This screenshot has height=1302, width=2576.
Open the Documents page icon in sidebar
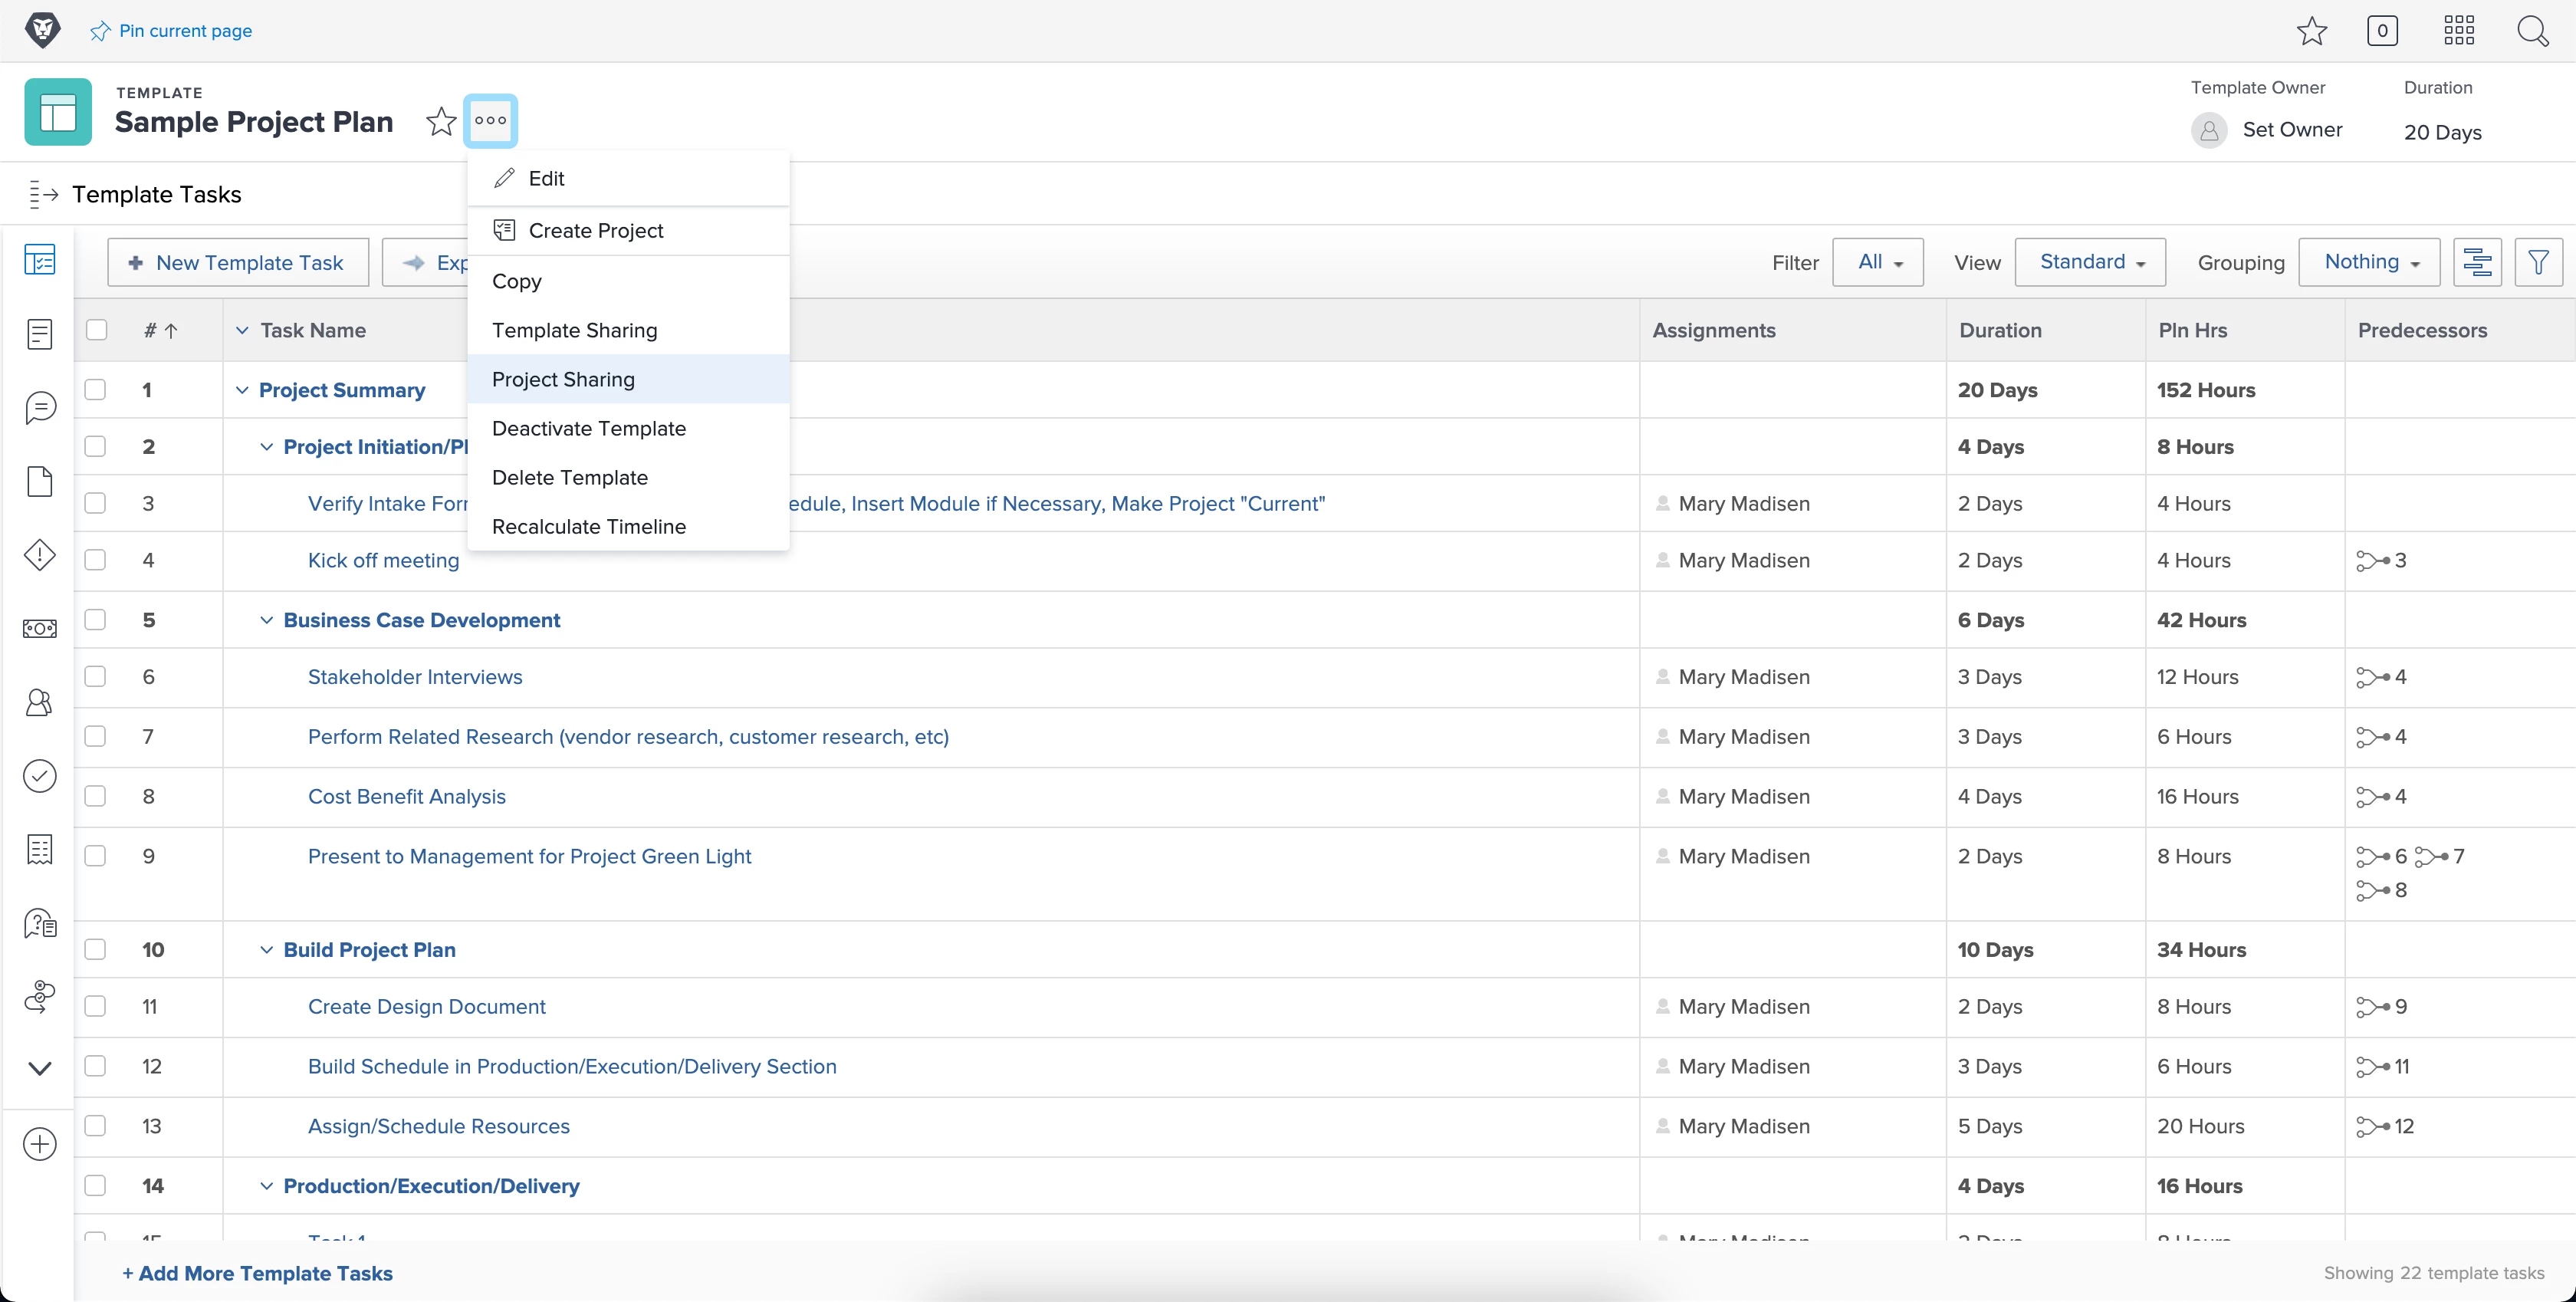40,481
